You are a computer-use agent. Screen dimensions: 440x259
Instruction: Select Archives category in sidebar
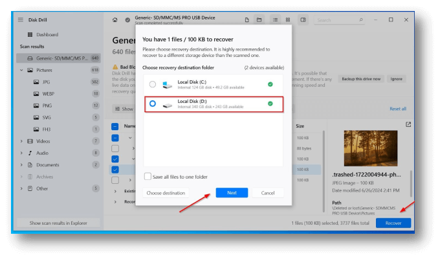point(45,177)
